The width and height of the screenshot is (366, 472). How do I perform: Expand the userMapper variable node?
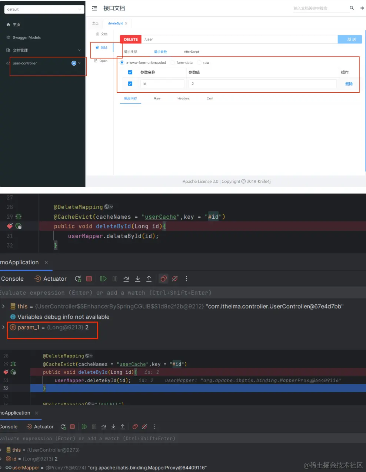tap(1, 468)
